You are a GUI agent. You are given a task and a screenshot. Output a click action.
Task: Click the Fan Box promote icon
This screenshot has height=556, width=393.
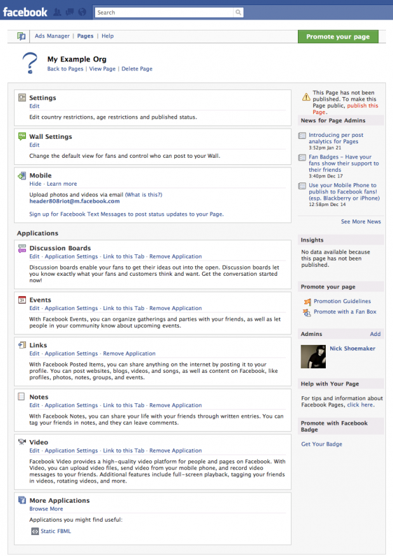tap(307, 312)
